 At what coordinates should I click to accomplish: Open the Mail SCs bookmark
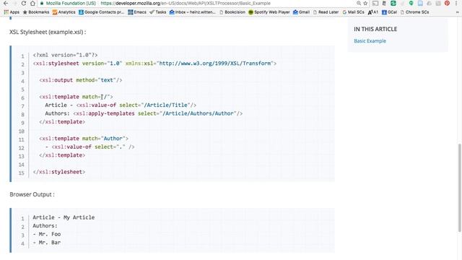pyautogui.click(x=353, y=12)
